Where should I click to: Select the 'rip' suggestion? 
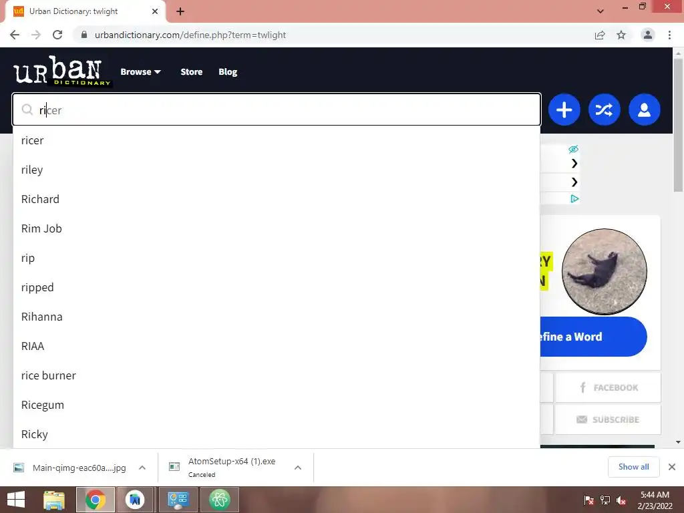coord(277,258)
